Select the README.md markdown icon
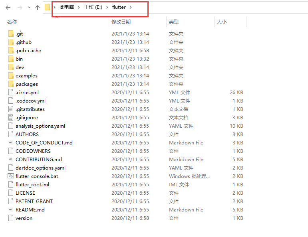 point(11,209)
